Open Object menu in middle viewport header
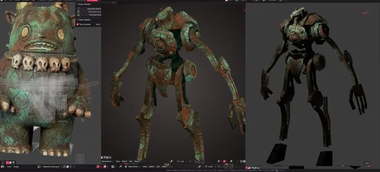The width and height of the screenshot is (380, 172). 137,162
